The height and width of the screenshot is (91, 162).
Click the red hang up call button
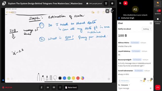158,87
